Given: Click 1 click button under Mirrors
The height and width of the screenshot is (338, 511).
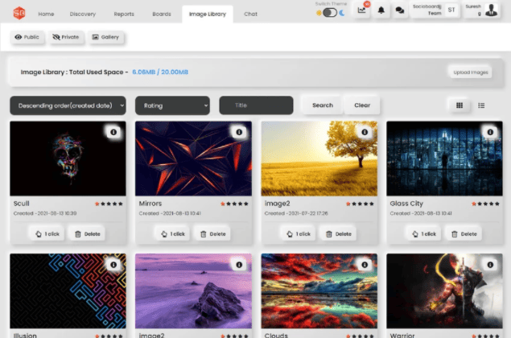Looking at the screenshot, I should [x=173, y=234].
